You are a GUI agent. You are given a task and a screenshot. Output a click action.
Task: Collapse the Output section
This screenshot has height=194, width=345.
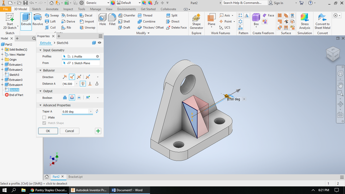[40, 91]
